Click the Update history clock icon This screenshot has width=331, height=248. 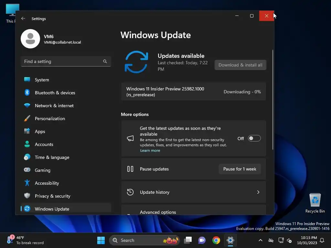point(130,192)
